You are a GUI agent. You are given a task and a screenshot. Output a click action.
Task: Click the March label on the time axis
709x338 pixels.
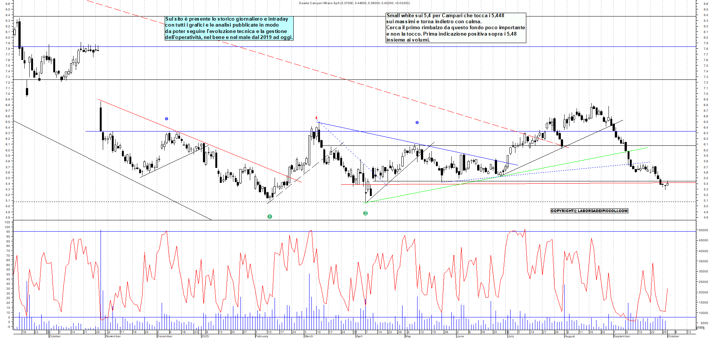[309, 336]
